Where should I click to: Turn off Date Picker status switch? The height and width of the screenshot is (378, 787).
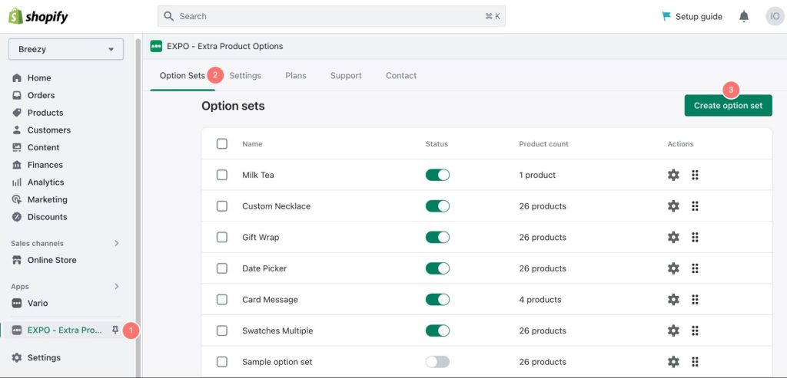coord(437,268)
